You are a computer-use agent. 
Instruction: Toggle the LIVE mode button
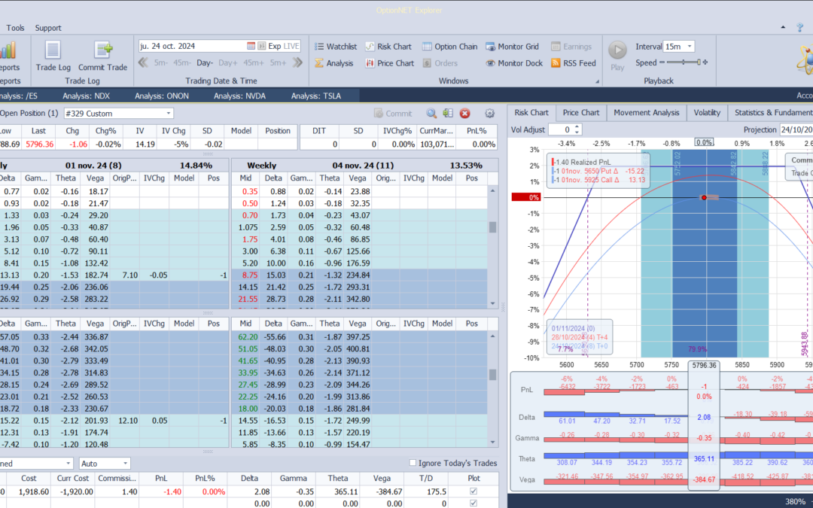pos(291,46)
